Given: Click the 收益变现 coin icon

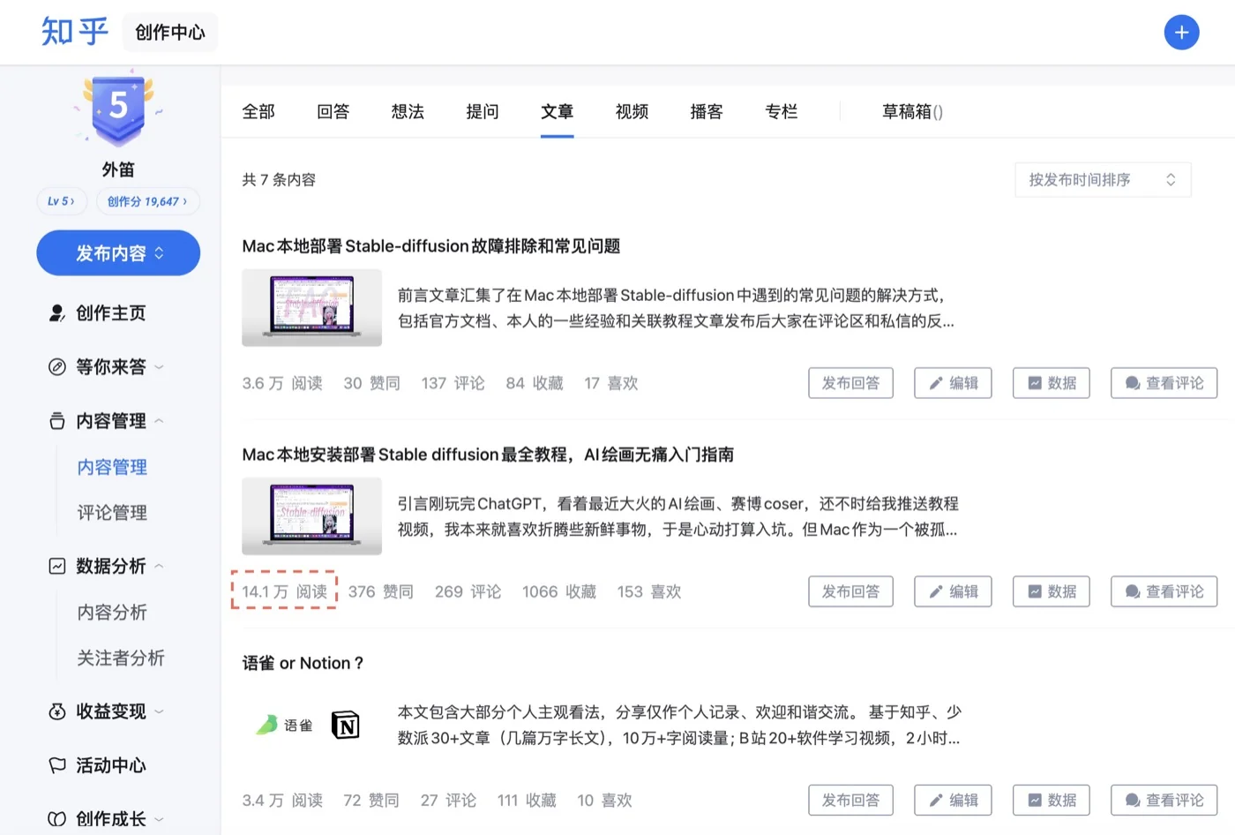Looking at the screenshot, I should pyautogui.click(x=57, y=711).
